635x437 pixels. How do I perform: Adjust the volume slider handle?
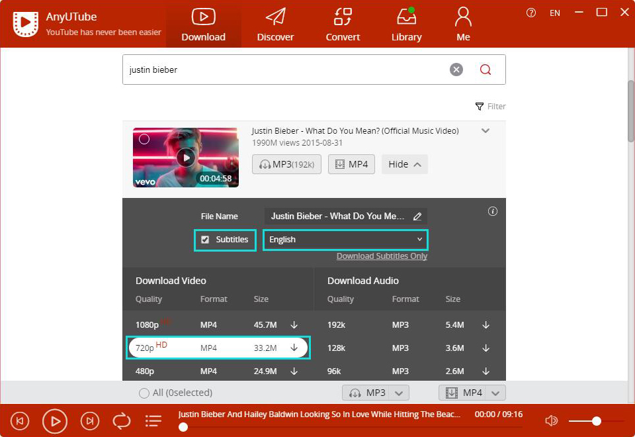596,421
